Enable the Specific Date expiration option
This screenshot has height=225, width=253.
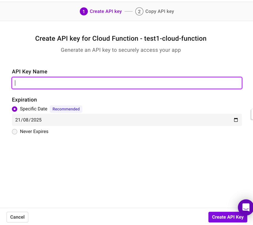15,109
